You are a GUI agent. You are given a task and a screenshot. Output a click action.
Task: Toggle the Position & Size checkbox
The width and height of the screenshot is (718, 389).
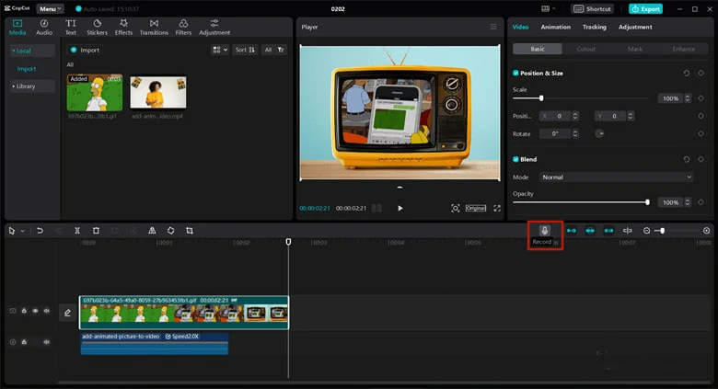pyautogui.click(x=515, y=74)
